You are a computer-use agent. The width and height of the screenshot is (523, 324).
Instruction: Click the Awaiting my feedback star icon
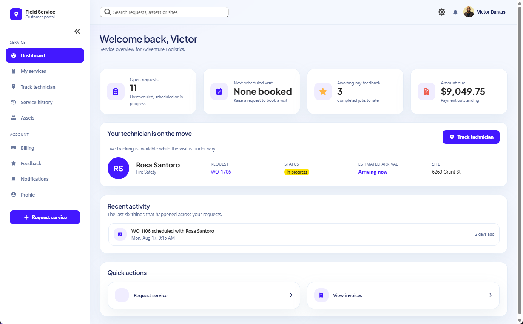[x=323, y=91]
